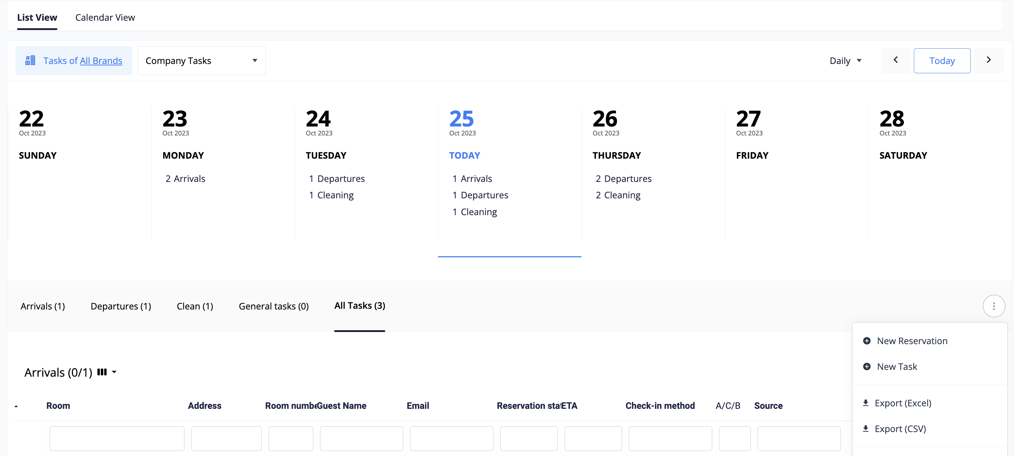This screenshot has width=1014, height=456.
Task: Click the Room filter input field
Action: click(117, 438)
